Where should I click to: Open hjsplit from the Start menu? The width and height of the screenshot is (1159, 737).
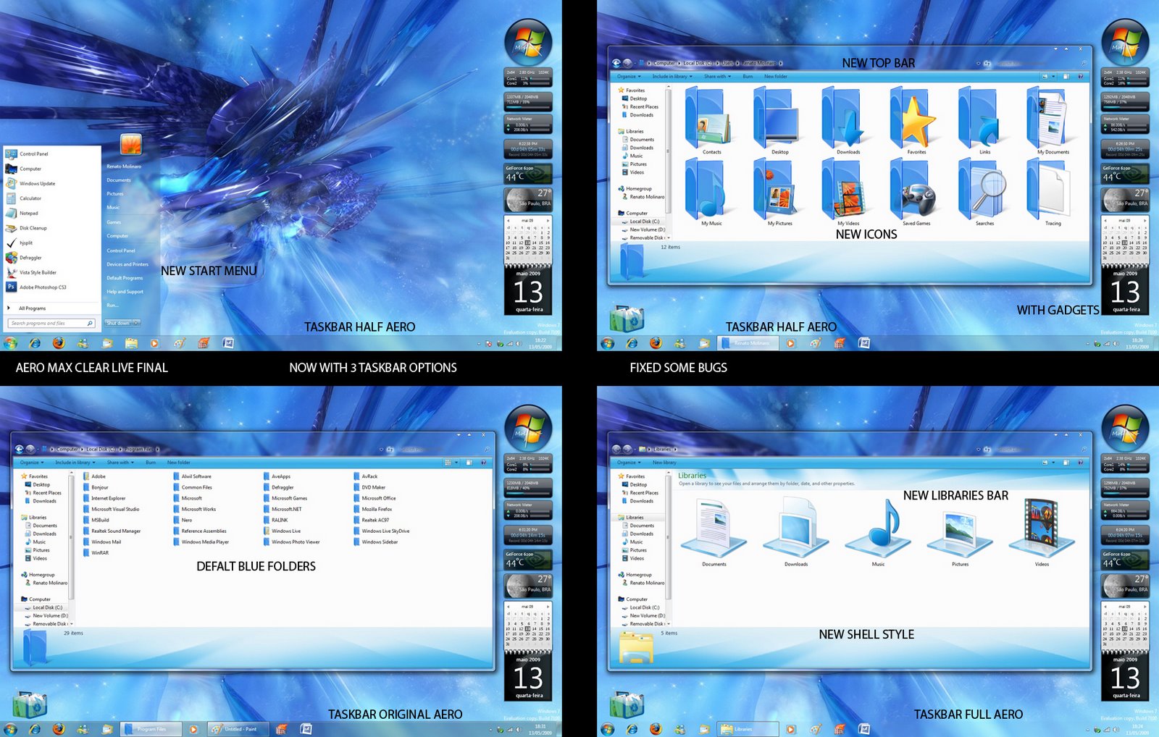(x=20, y=243)
